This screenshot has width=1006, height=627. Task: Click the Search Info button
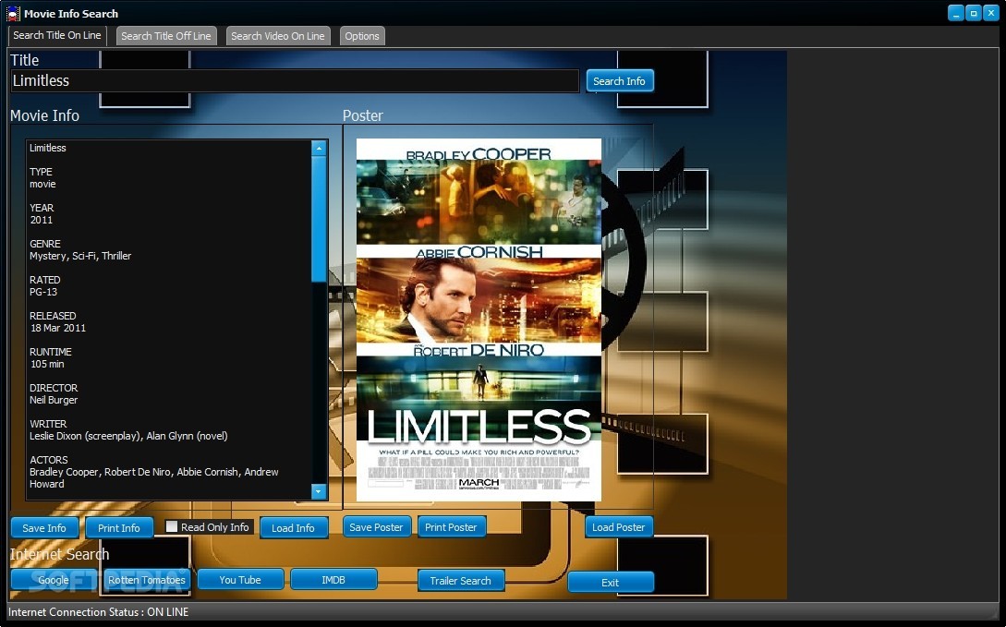(619, 80)
